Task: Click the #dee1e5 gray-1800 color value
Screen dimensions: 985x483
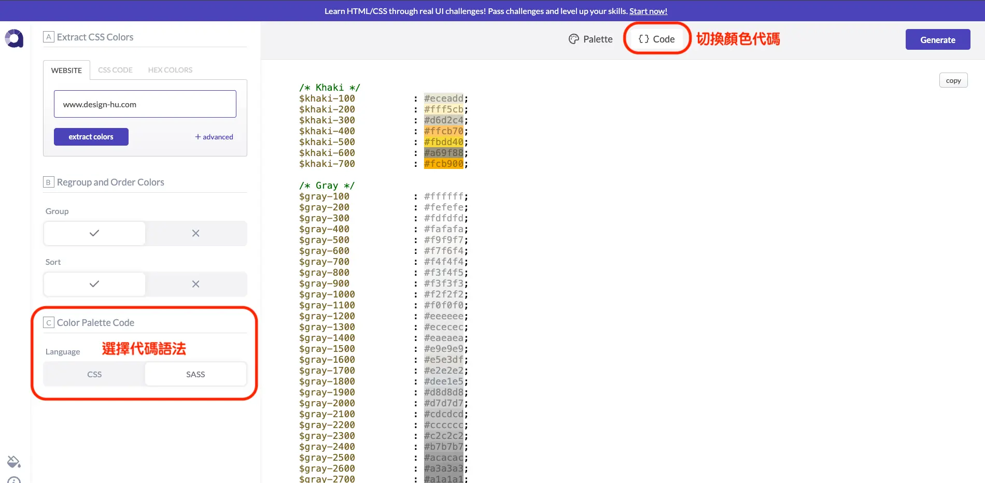Action: [x=444, y=381]
